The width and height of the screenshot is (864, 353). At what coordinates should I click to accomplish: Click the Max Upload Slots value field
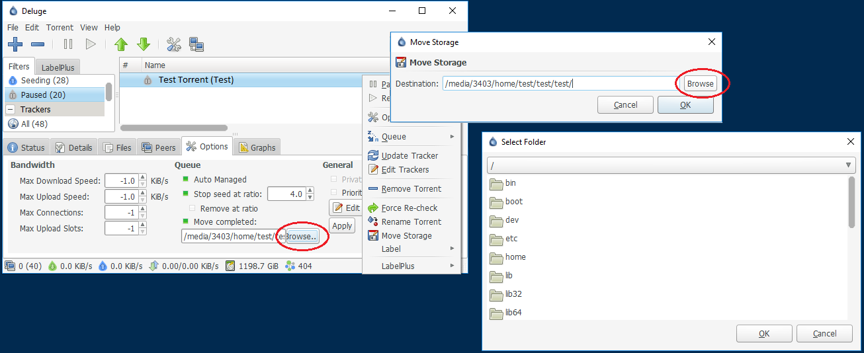[x=122, y=229]
